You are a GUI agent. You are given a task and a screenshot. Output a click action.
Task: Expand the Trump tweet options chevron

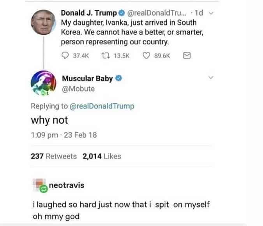(x=212, y=14)
